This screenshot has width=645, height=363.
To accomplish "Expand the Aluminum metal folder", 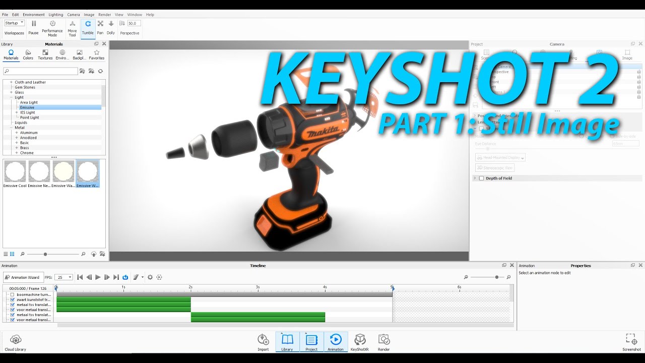I will 17,133.
